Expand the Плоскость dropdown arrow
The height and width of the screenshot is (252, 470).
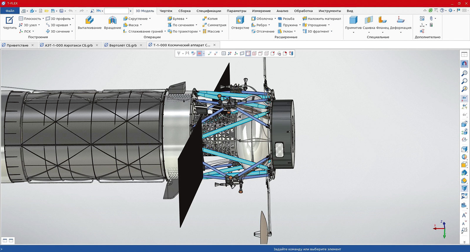point(43,19)
